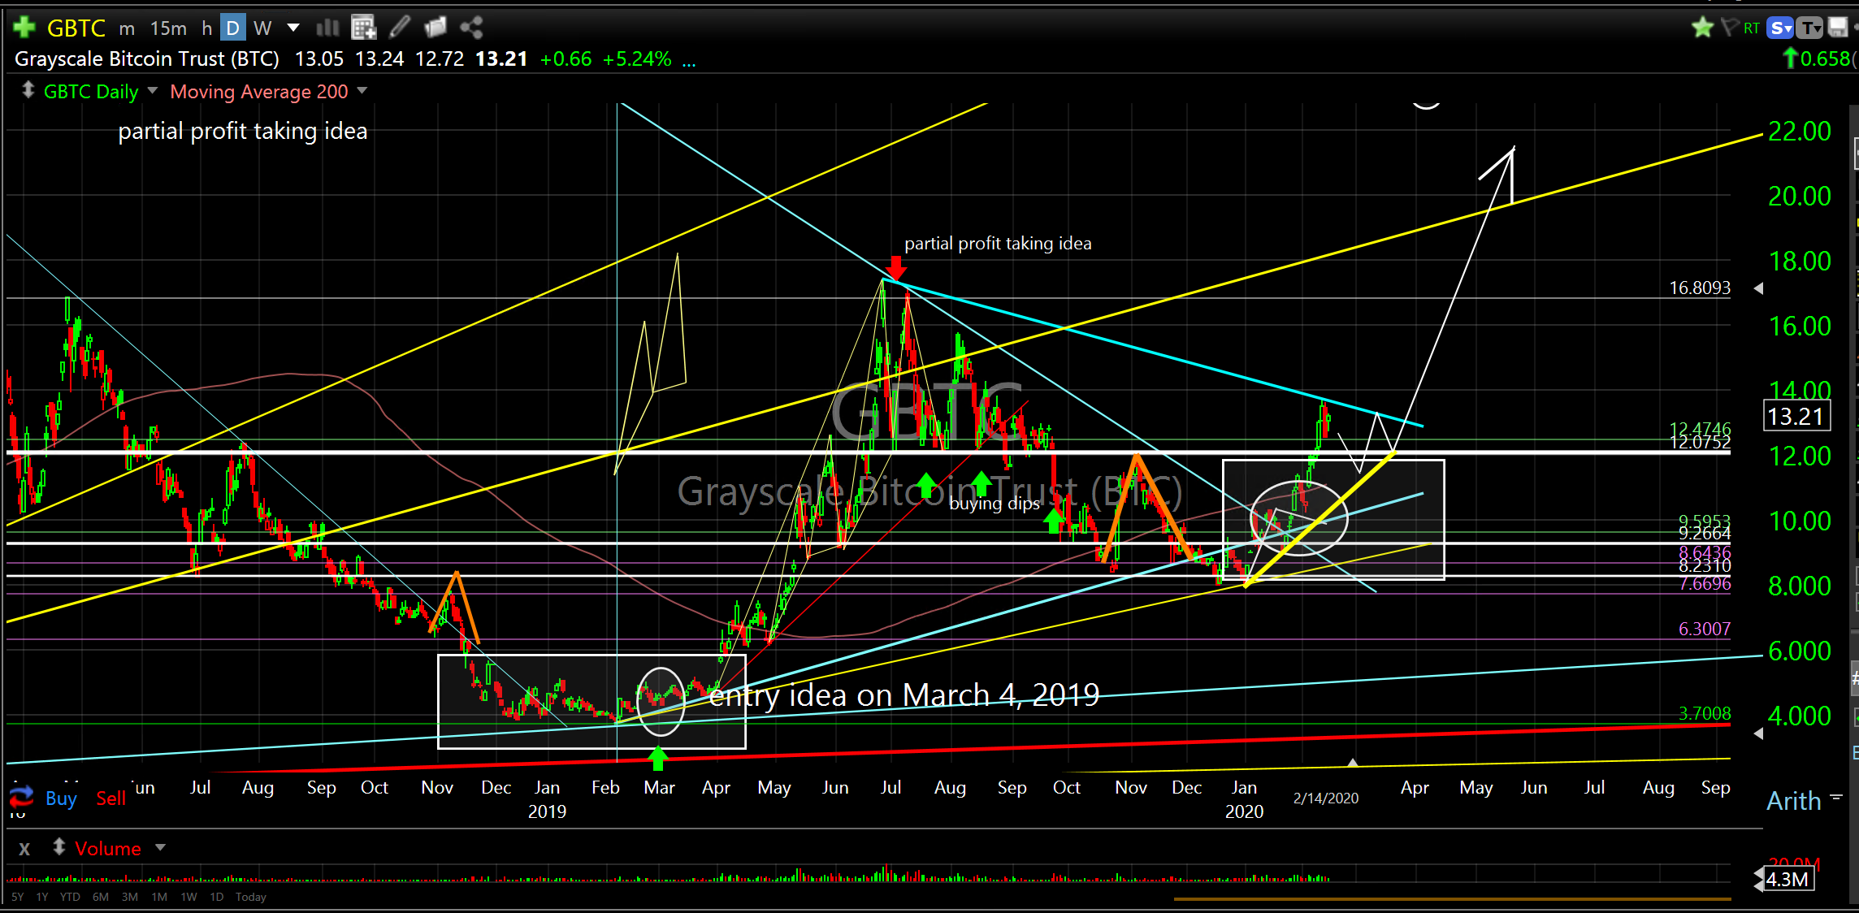
Task: Click the share chart icon
Action: tap(471, 28)
